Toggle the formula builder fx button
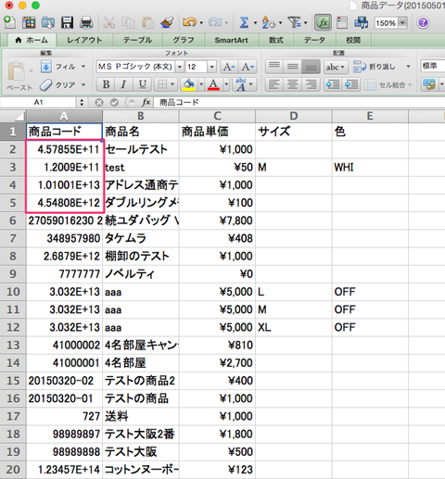 [323, 22]
